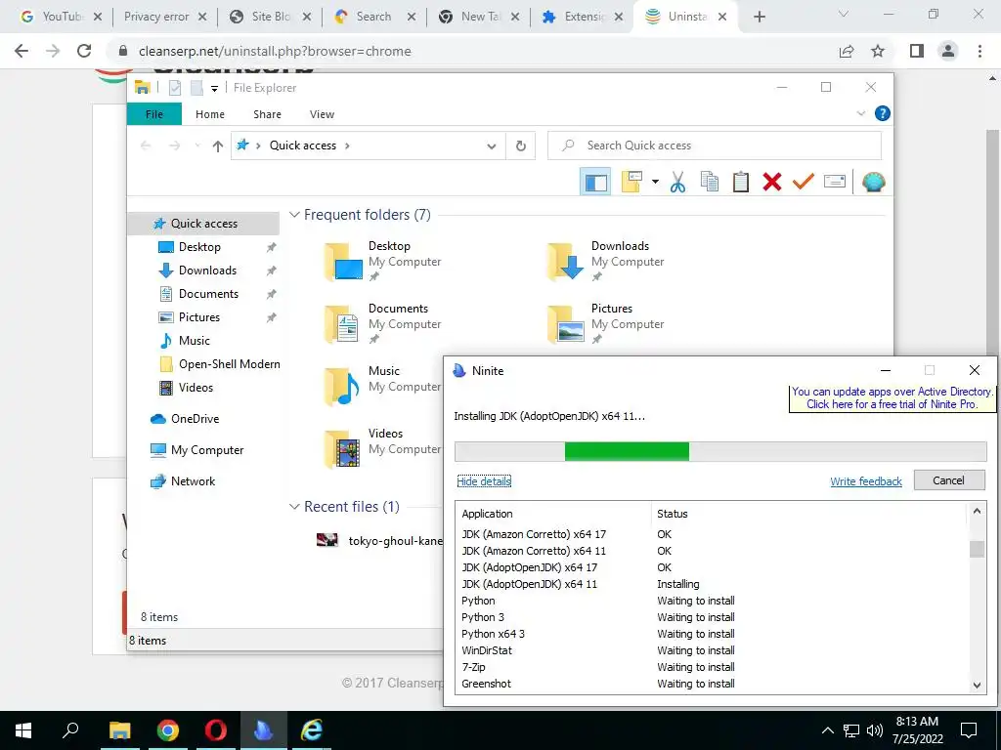The width and height of the screenshot is (1001, 750).
Task: Select Music in the navigation pane
Action: tap(194, 341)
